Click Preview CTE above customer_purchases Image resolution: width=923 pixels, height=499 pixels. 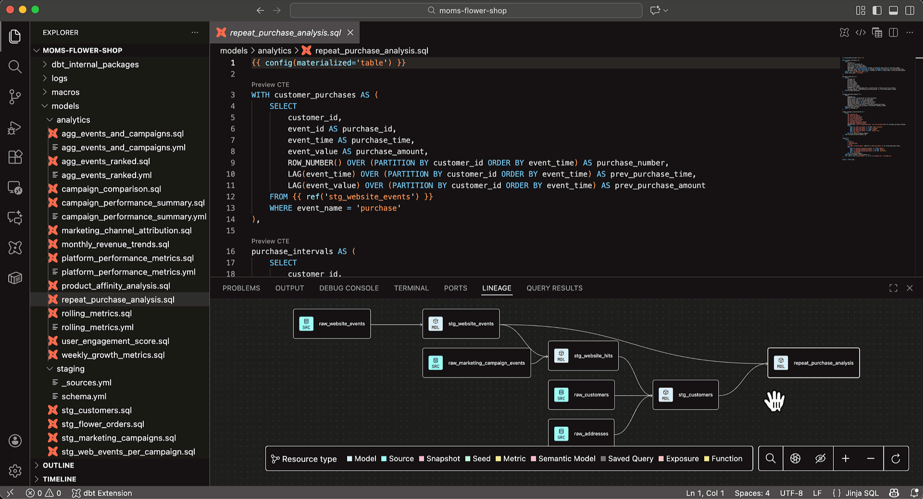pos(270,85)
